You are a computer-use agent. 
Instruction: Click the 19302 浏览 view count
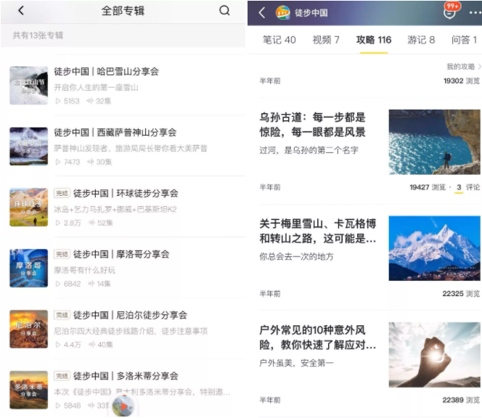coord(462,81)
